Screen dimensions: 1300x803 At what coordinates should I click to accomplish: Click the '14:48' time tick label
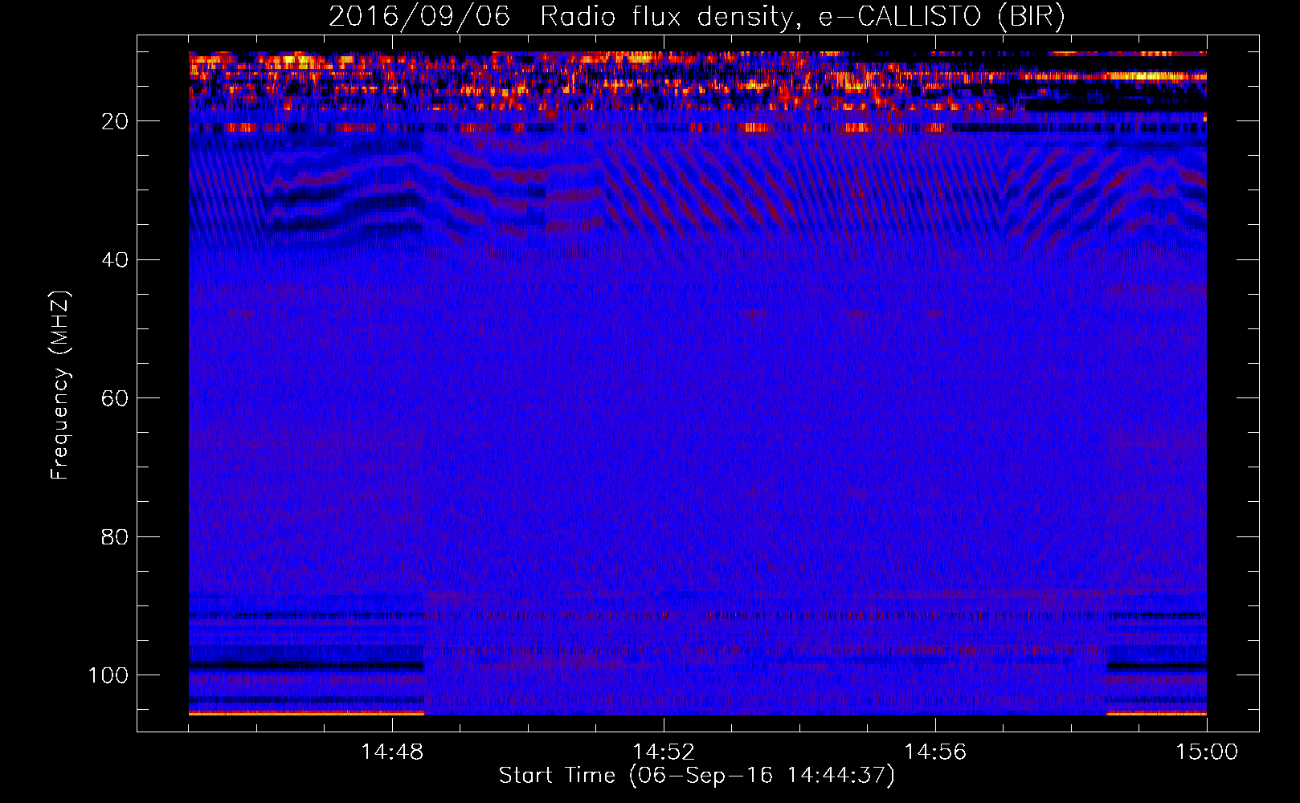coord(392,752)
